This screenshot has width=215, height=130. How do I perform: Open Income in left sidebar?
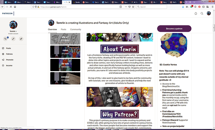[9, 66]
